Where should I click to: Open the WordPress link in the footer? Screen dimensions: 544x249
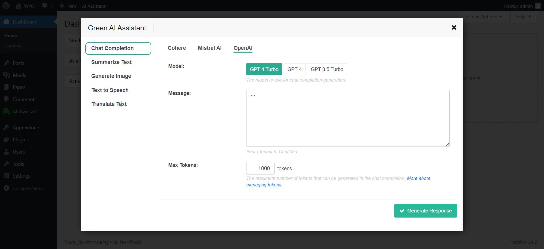pos(130,242)
